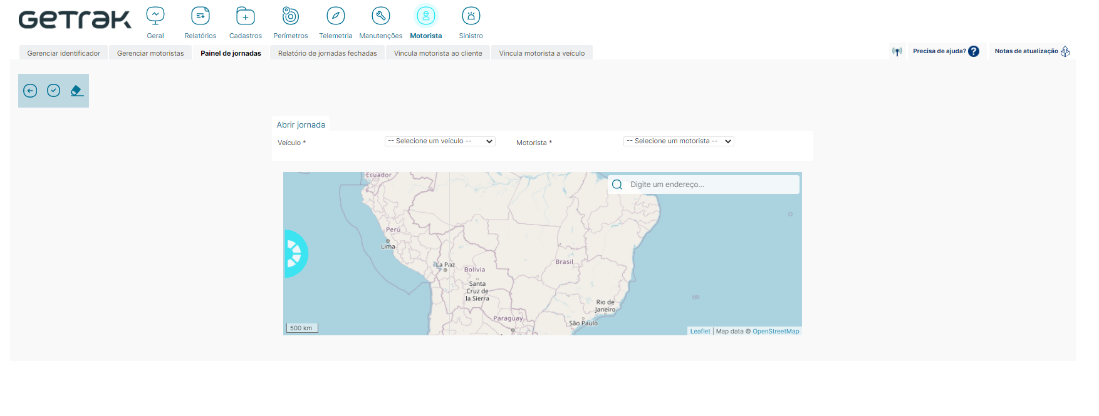This screenshot has height=416, width=1099.
Task: Click the cyan radial menu on the map
Action: [x=295, y=253]
